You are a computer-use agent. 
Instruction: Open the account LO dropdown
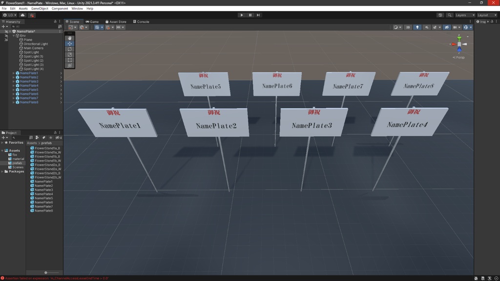[x=10, y=15]
